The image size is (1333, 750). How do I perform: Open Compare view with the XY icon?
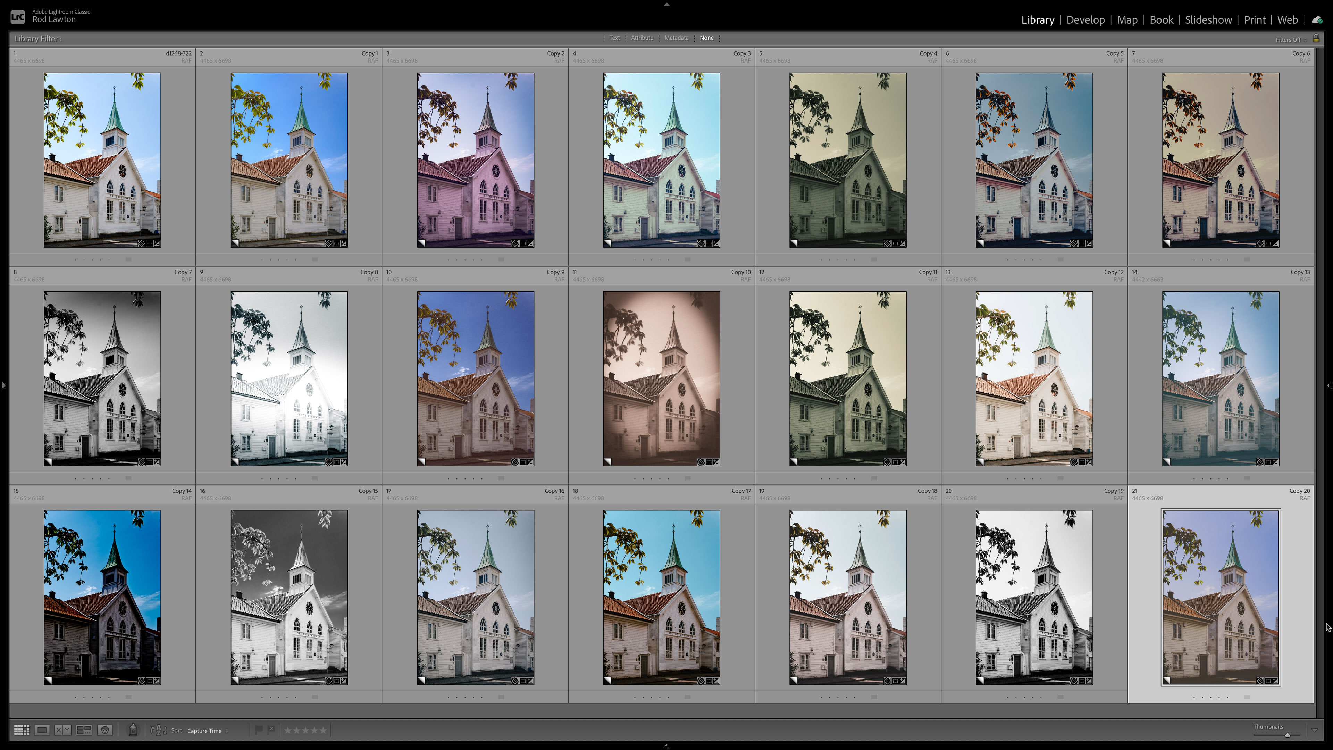click(63, 730)
